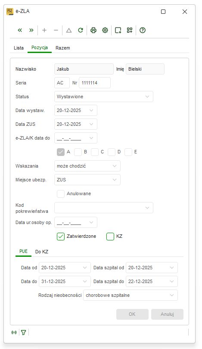Toggle checkbox A
This screenshot has width=202, height=349.
61,152
